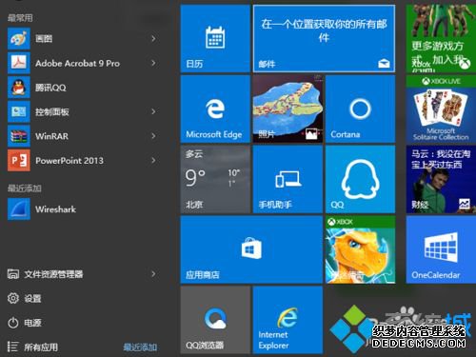Open Tencent QQ (腾讯QQ) penguin icon
The image size is (476, 357).
19,88
